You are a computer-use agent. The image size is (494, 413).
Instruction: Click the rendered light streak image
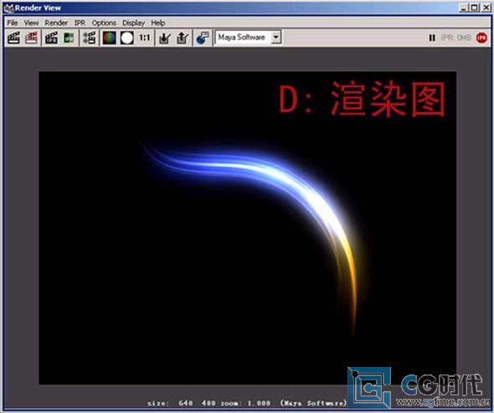click(x=248, y=228)
